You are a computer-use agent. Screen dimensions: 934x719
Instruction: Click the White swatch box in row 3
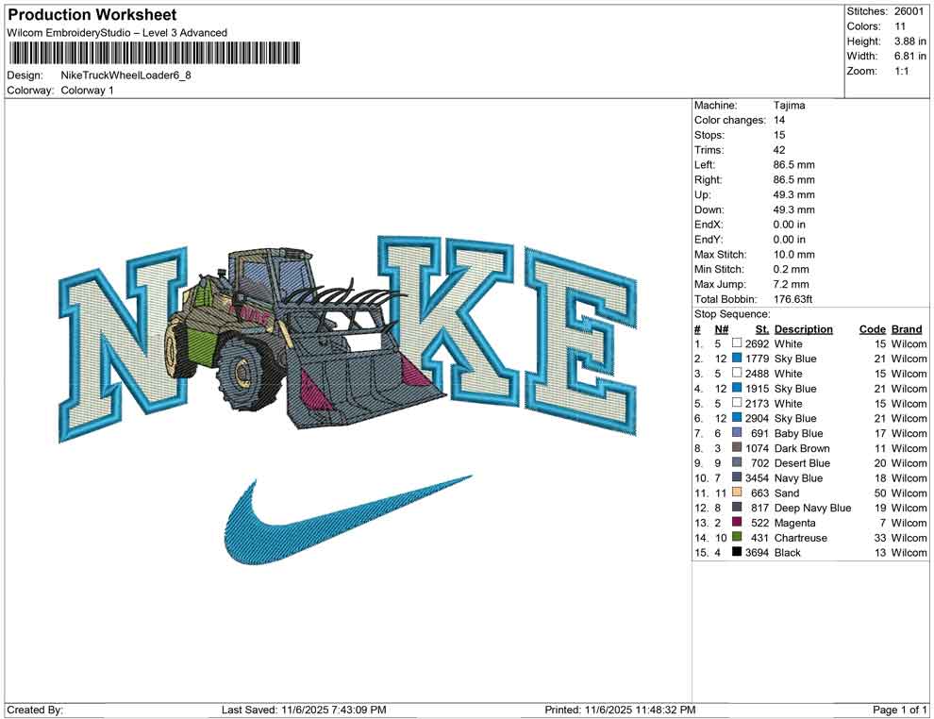pos(736,374)
